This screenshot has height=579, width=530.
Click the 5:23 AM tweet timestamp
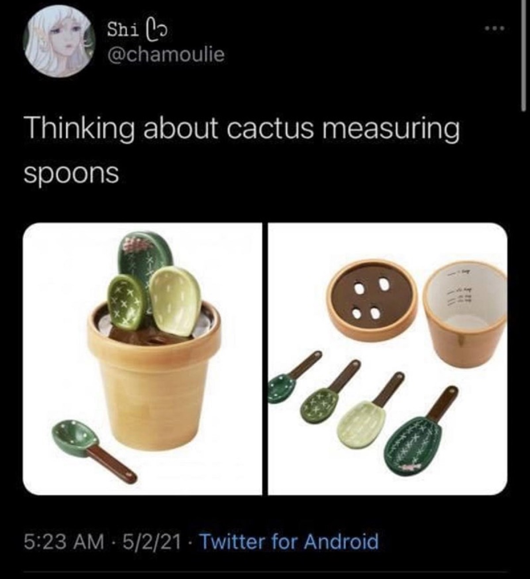click(x=63, y=541)
